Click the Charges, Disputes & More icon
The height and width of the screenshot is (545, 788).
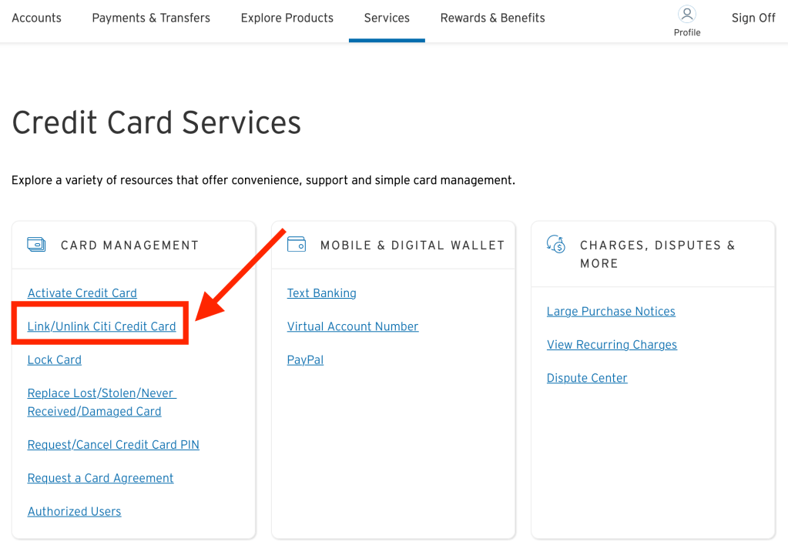point(556,245)
